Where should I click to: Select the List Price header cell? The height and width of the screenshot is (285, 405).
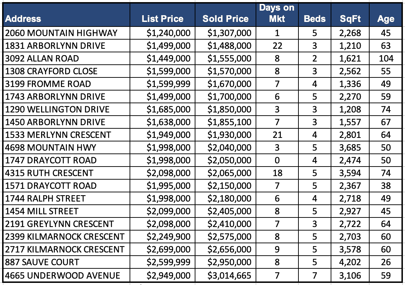pyautogui.click(x=162, y=19)
